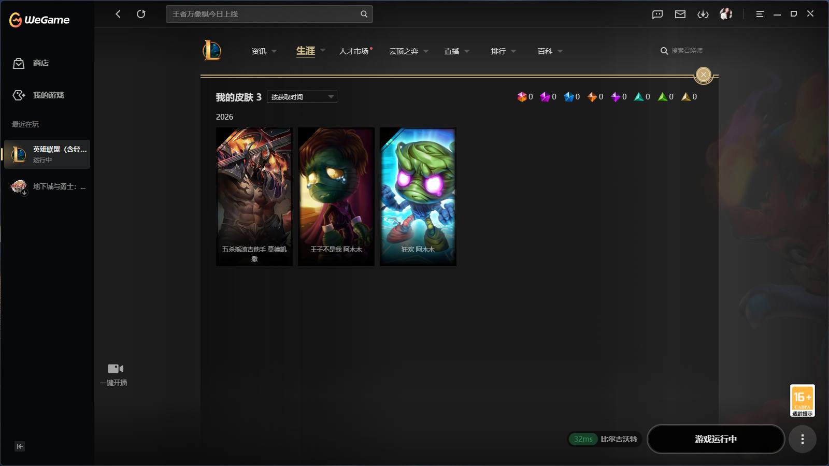Expand the 排行 dropdown arrow
Image resolution: width=829 pixels, height=466 pixels.
tap(513, 51)
